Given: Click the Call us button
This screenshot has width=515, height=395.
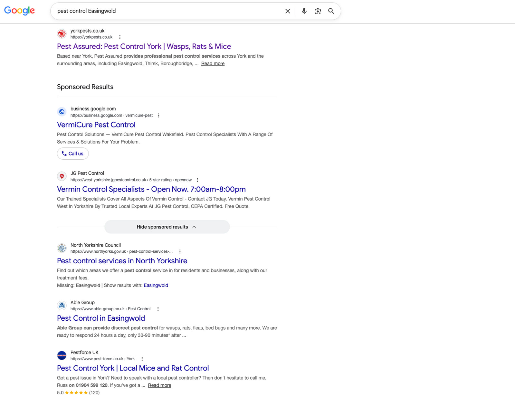Looking at the screenshot, I should 73,154.
